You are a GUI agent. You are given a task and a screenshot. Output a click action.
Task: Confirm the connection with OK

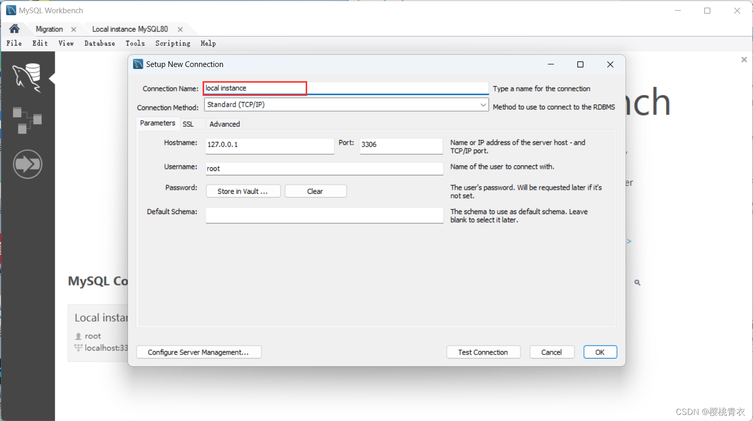[600, 352]
